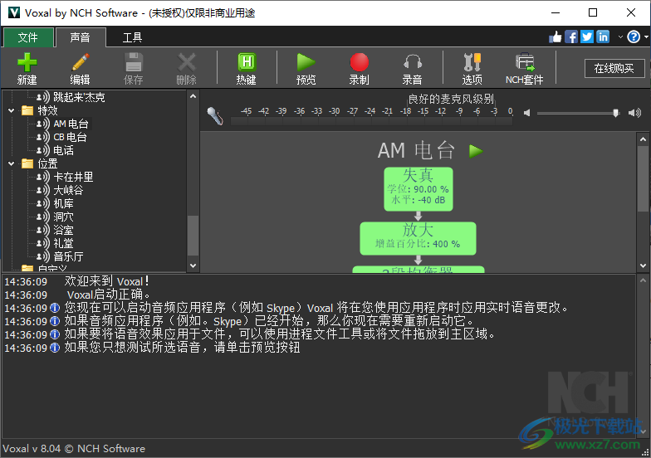Select the 浴室 voice entry
Image resolution: width=651 pixels, height=458 pixels.
point(63,231)
